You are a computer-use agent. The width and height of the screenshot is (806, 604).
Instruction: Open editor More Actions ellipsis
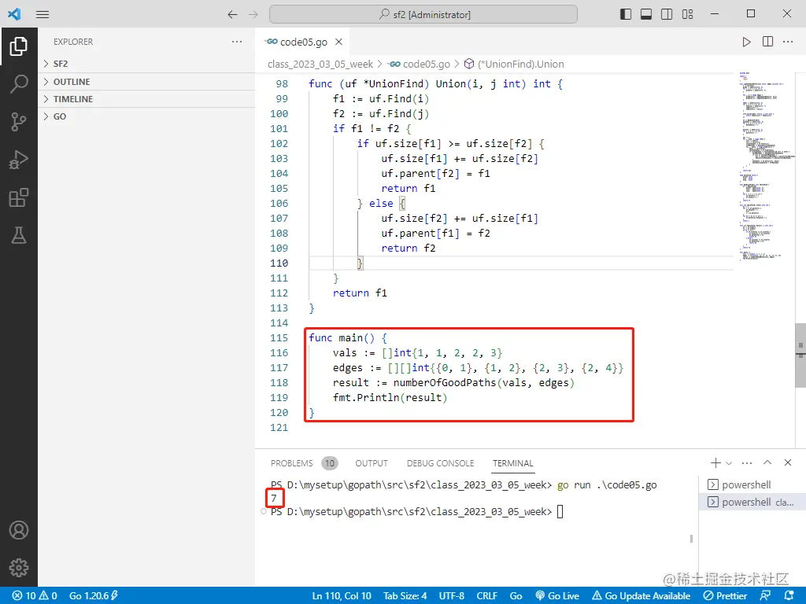point(788,42)
